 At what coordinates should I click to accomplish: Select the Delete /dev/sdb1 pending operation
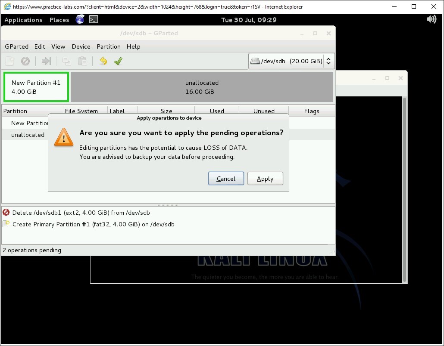tap(81, 213)
